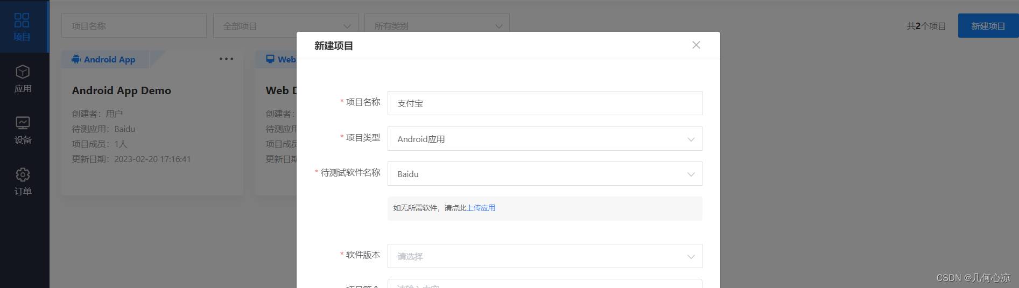
Task: Click the Android robot icon on project card
Action: 76,59
